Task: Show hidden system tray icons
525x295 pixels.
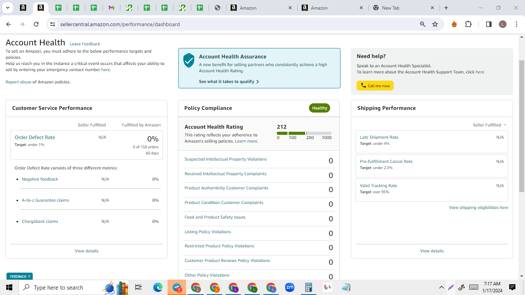Action: tap(442, 287)
